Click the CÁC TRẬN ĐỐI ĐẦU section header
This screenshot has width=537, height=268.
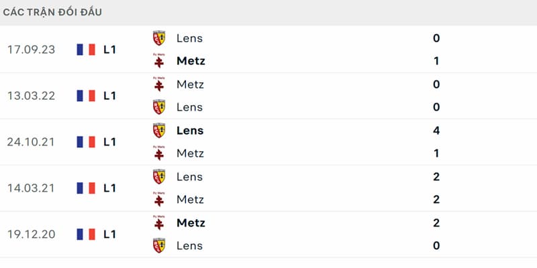52,12
